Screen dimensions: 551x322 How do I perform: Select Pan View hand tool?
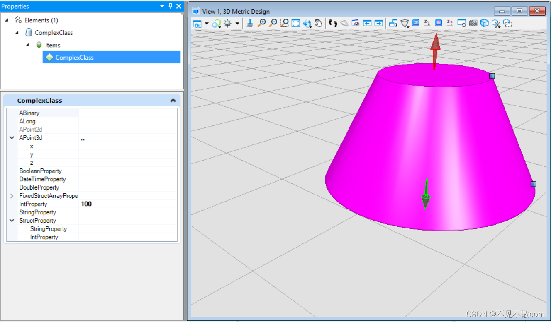pyautogui.click(x=319, y=23)
